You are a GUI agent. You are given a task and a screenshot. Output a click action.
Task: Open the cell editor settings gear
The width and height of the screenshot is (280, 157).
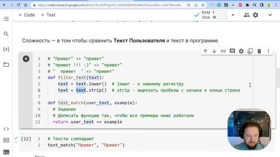tap(241, 51)
